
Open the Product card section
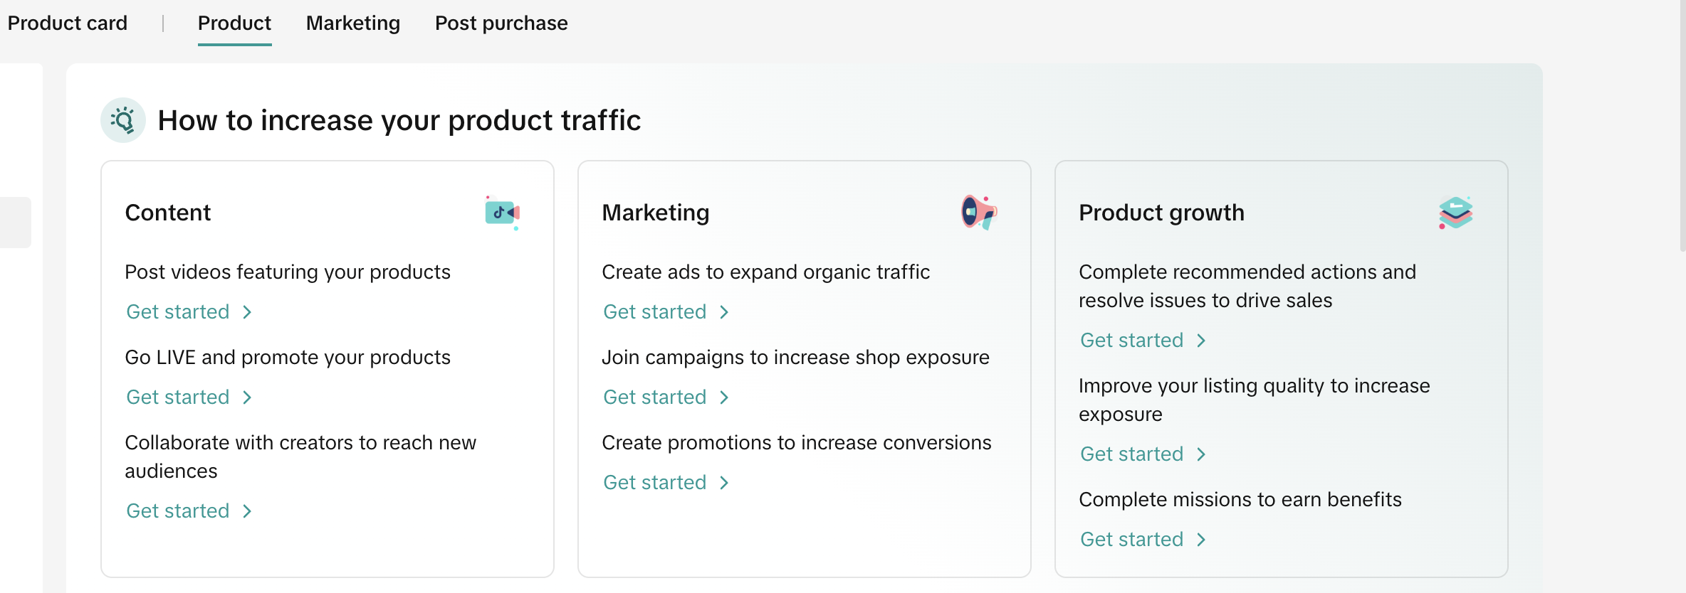click(x=68, y=23)
